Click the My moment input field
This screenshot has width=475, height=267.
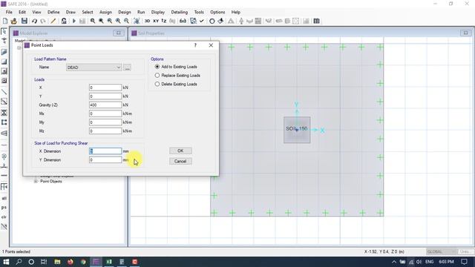pyautogui.click(x=105, y=122)
